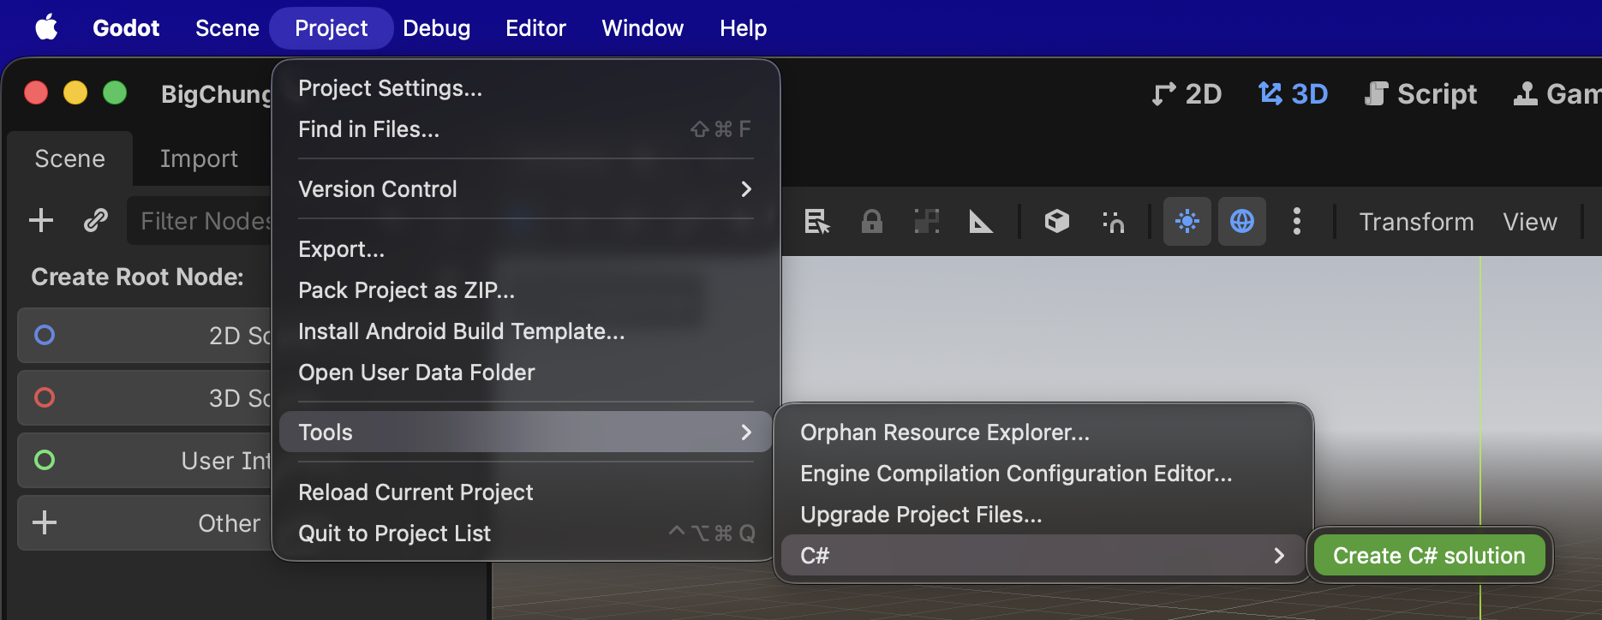Click Install Android Build Template...
The width and height of the screenshot is (1602, 620).
[x=525, y=331]
